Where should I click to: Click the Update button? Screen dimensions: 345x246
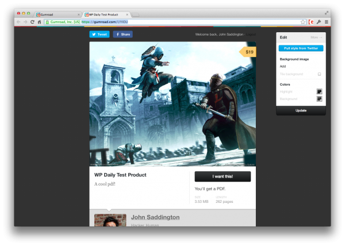[x=301, y=110]
